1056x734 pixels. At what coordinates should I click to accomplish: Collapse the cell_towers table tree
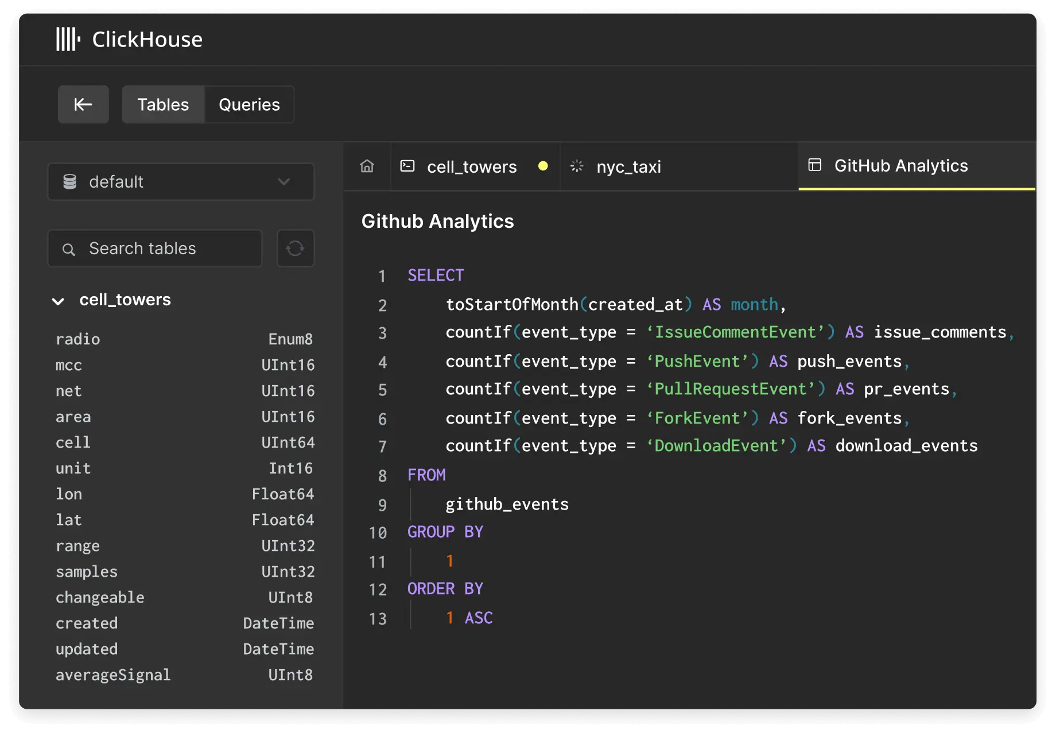[x=58, y=301]
